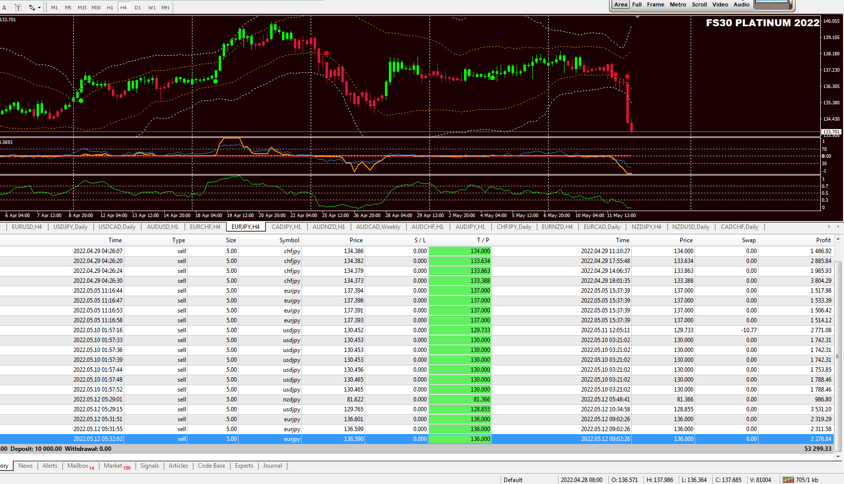Open the arrows objects dropdown arrow
The image size is (844, 484).
point(39,7)
